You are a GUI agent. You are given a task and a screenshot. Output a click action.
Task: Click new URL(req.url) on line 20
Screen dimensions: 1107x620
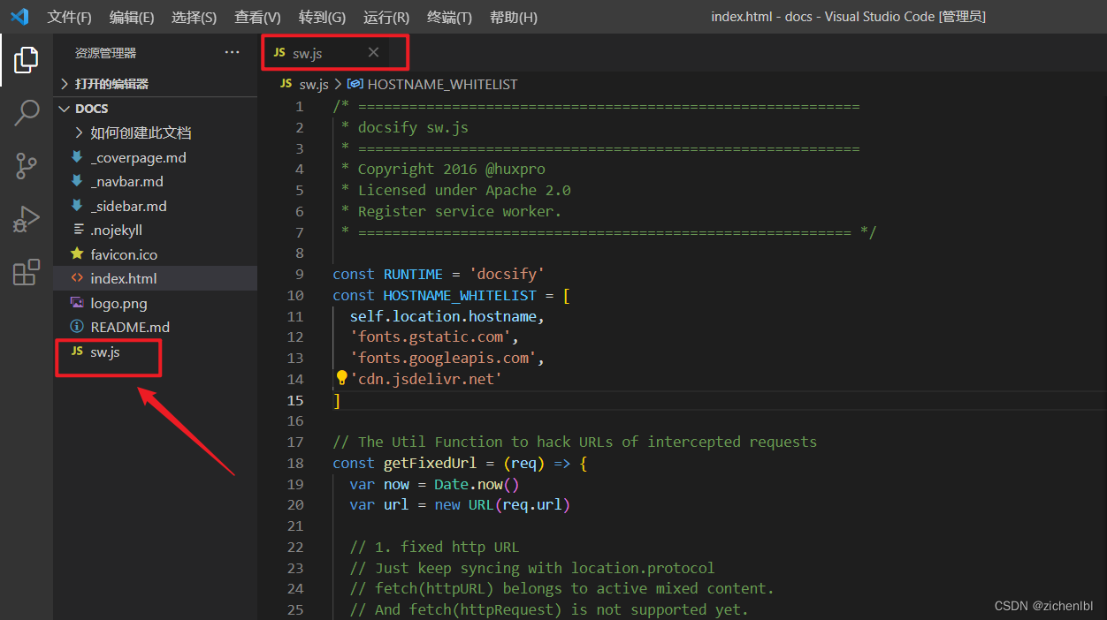pos(502,504)
